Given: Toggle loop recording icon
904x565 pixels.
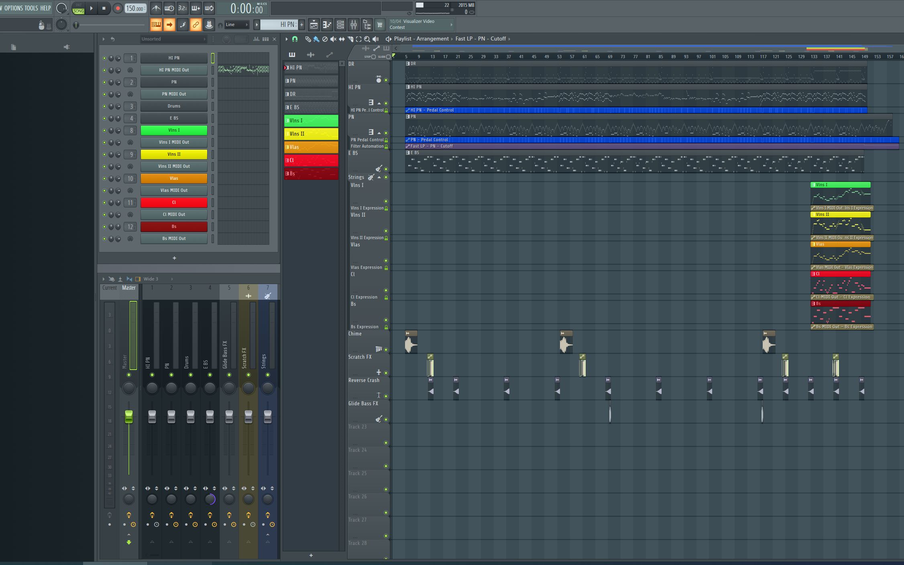Looking at the screenshot, I should tap(209, 8).
